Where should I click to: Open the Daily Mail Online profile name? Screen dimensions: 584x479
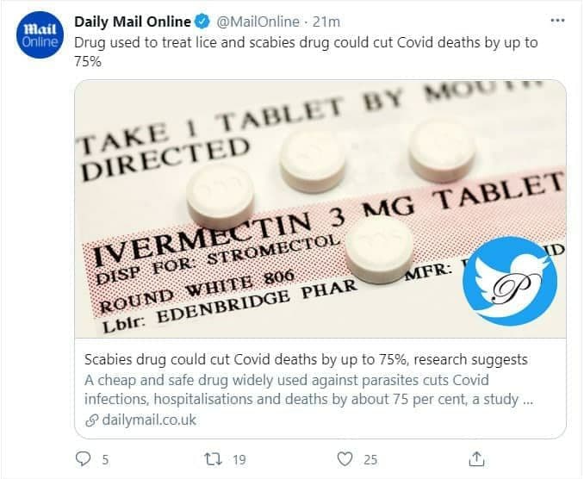click(x=133, y=22)
